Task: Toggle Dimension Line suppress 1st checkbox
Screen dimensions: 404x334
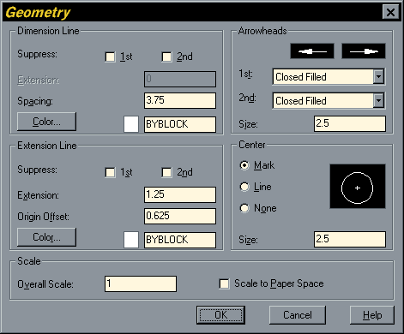Action: [110, 57]
